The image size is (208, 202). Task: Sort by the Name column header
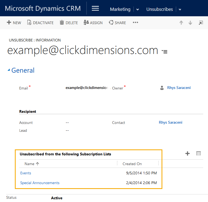click(29, 164)
